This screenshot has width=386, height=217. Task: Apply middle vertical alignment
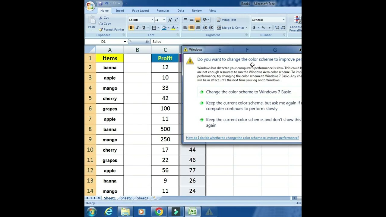191,20
